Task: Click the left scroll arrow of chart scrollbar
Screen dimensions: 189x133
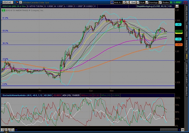Action: (x=16, y=130)
